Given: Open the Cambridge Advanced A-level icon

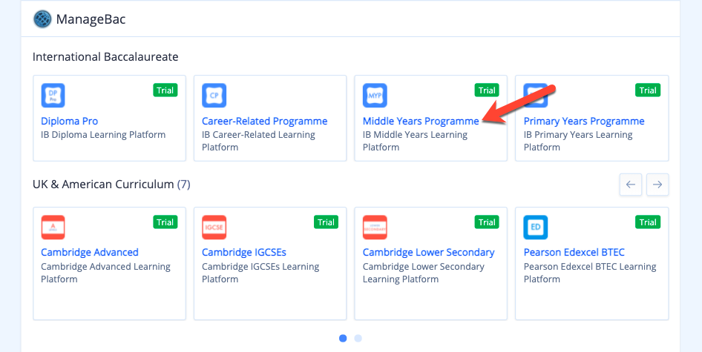Looking at the screenshot, I should pos(53,228).
